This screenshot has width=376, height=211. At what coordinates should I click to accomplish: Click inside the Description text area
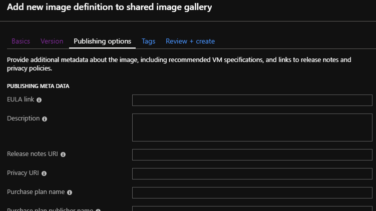(252, 127)
